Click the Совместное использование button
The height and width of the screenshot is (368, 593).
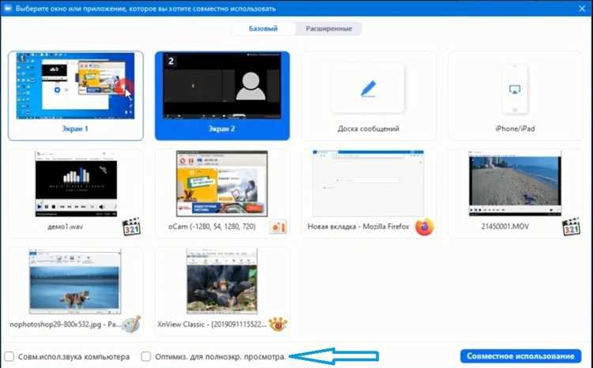point(520,356)
